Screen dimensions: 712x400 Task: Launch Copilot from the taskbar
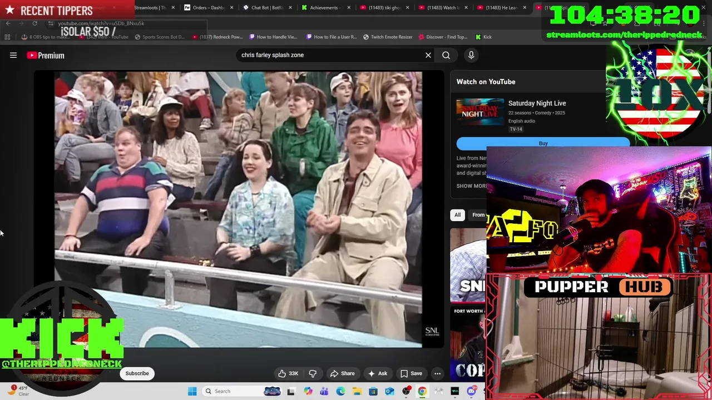(308, 391)
